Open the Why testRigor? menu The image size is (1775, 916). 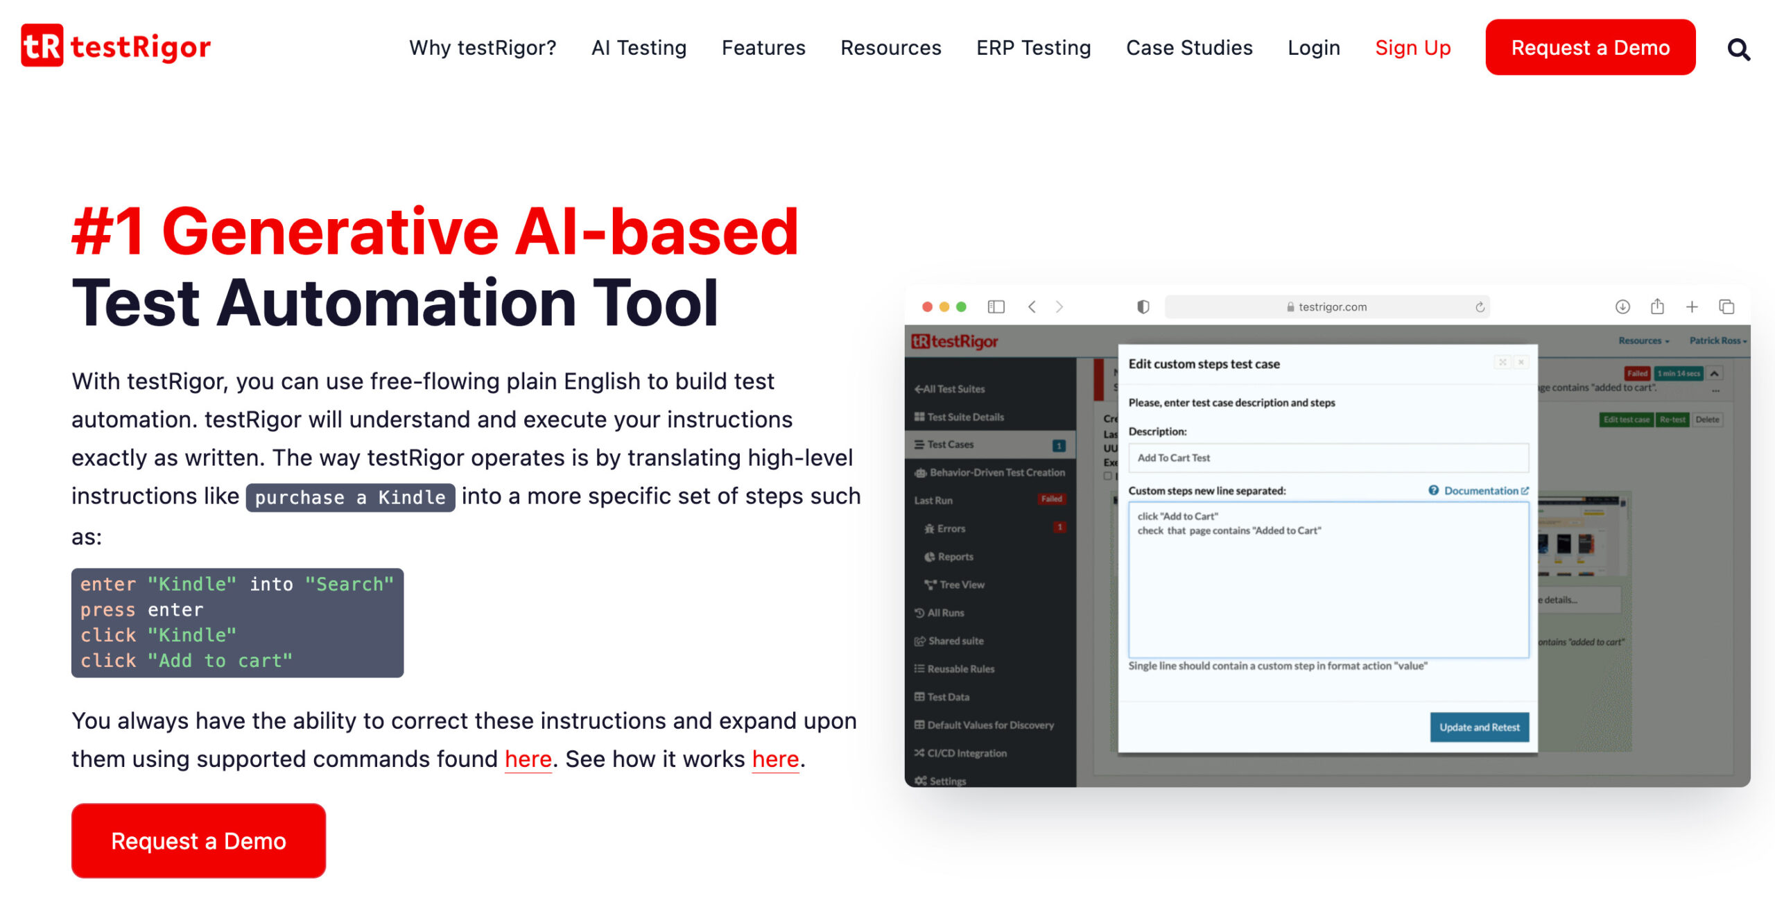click(x=483, y=48)
